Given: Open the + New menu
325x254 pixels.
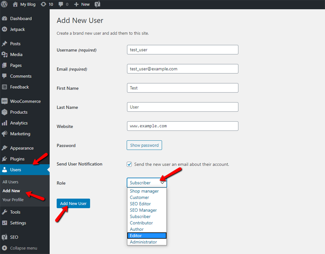Looking at the screenshot, I should [82, 4].
